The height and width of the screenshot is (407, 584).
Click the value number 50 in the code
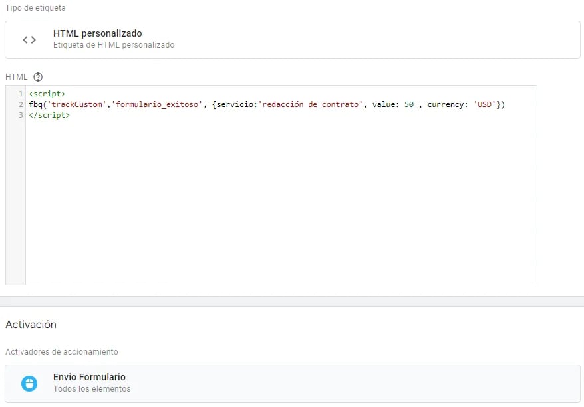pos(409,104)
